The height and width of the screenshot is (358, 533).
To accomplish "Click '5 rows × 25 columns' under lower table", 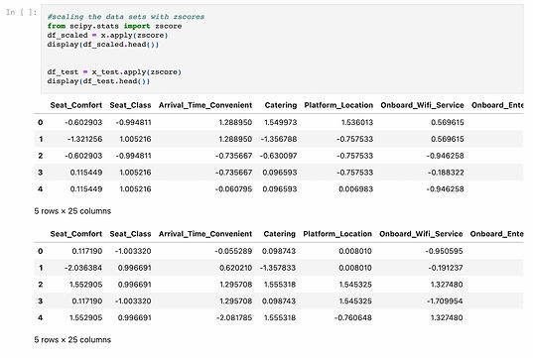I will 72,340.
